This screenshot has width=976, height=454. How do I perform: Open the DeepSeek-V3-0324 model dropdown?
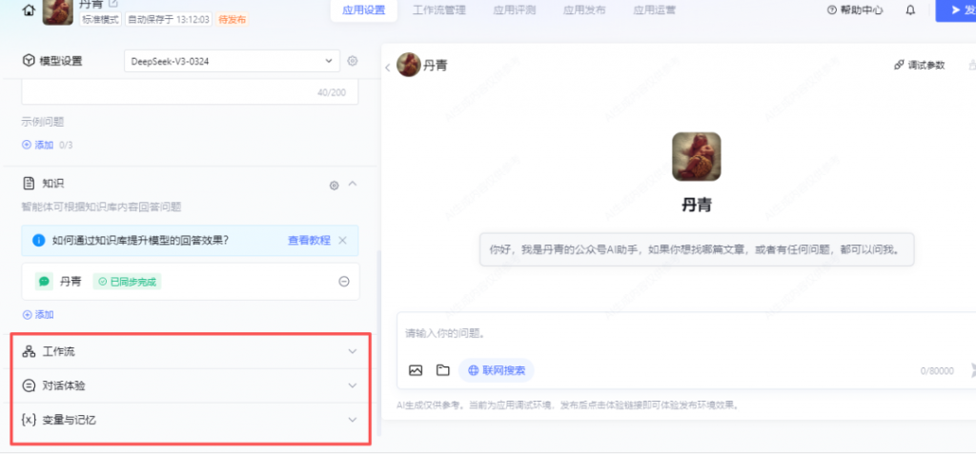(232, 61)
